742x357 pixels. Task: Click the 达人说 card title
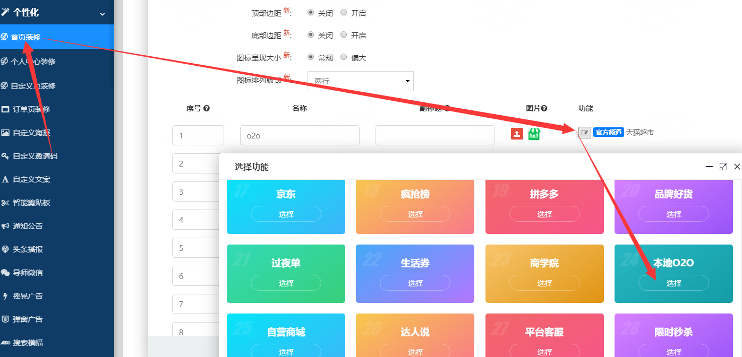[x=415, y=333]
